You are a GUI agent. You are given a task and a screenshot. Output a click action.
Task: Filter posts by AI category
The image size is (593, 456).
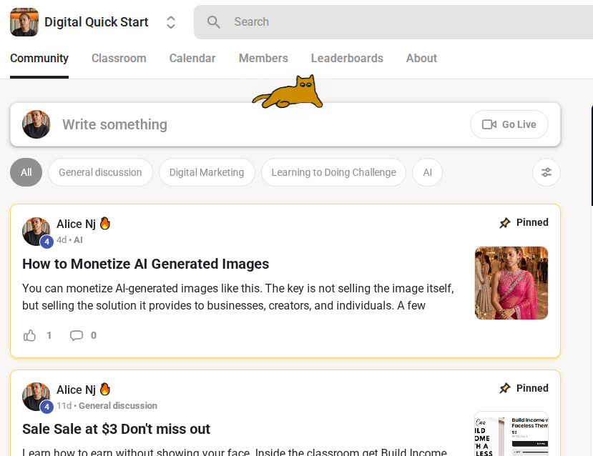[x=427, y=172]
